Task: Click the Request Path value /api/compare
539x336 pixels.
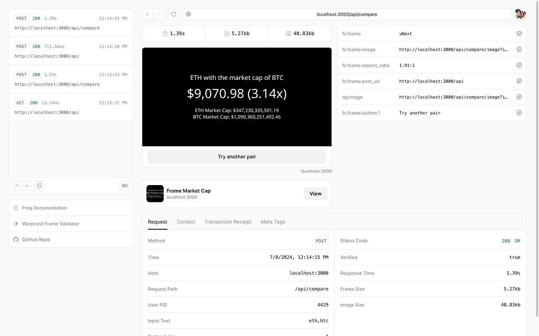Action: pos(312,289)
